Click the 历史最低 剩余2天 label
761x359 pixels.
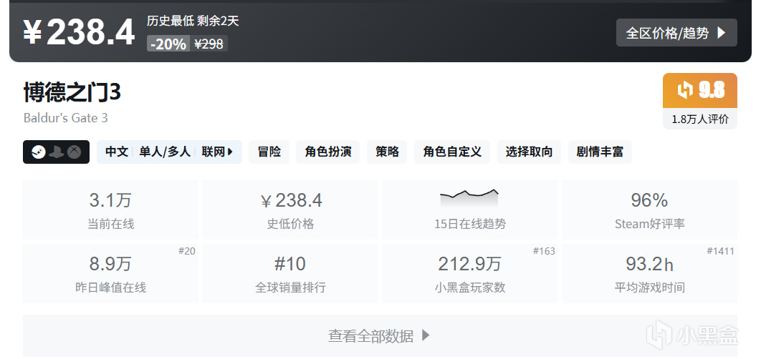[x=193, y=21]
